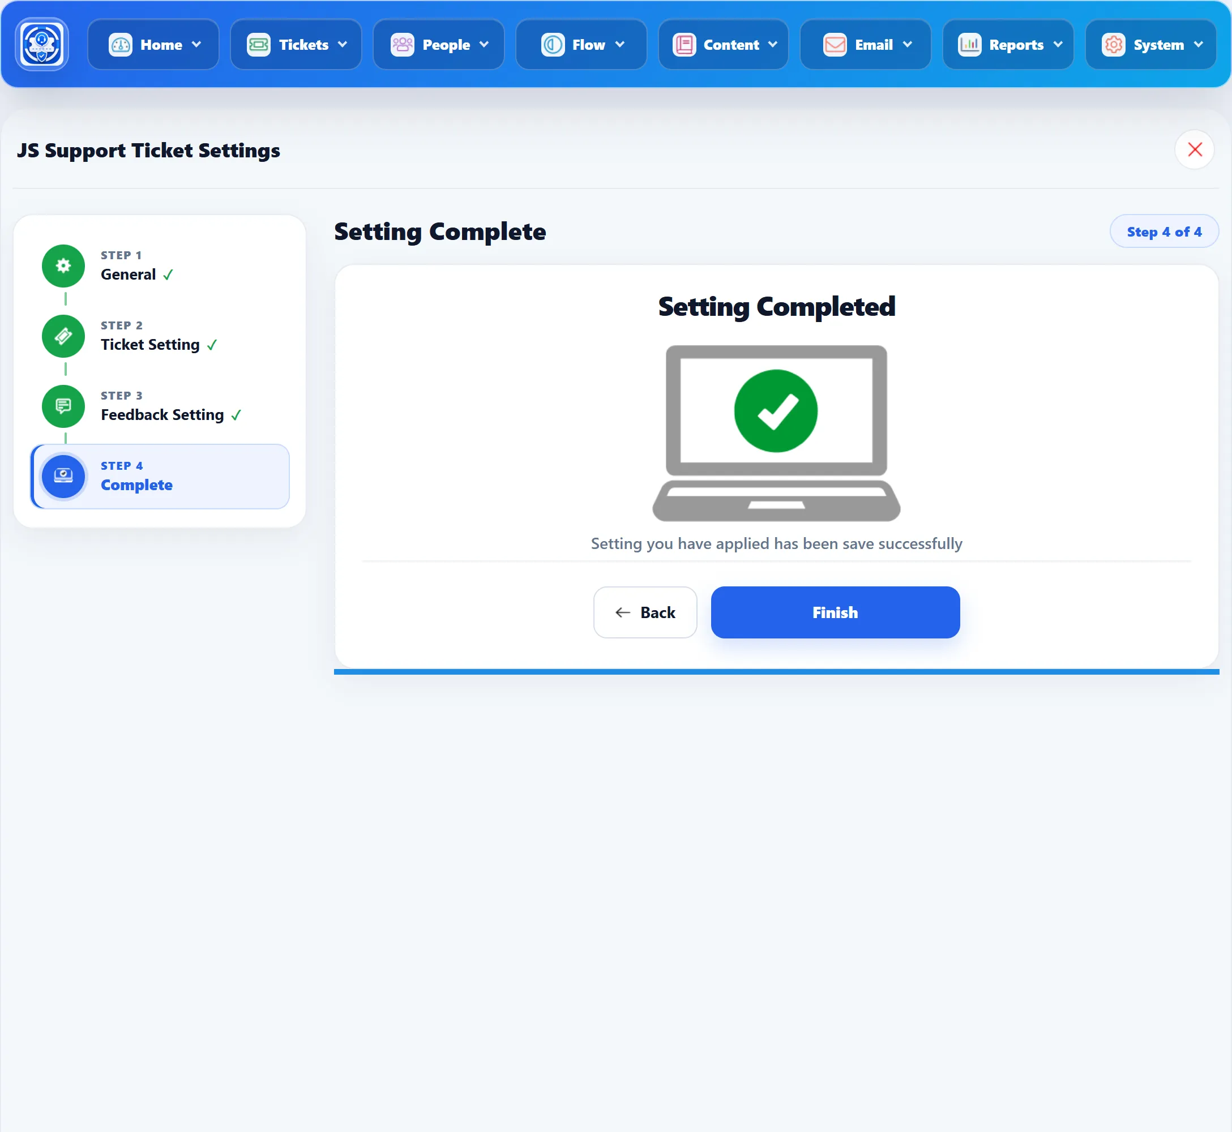Click the Tickets ticket icon
Viewport: 1232px width, 1132px height.
click(259, 45)
